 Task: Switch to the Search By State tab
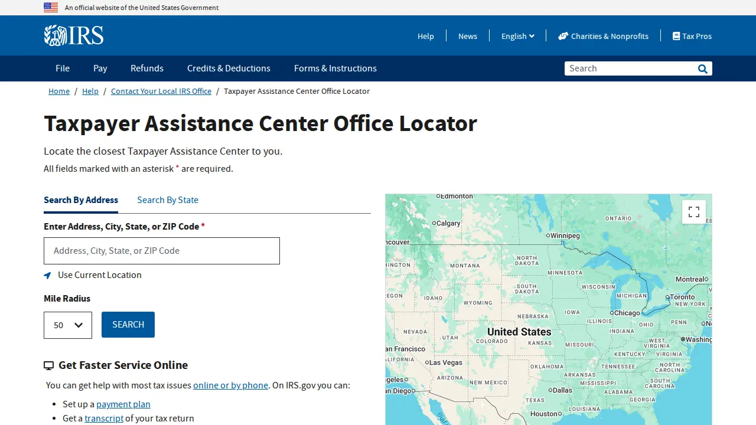click(x=168, y=200)
